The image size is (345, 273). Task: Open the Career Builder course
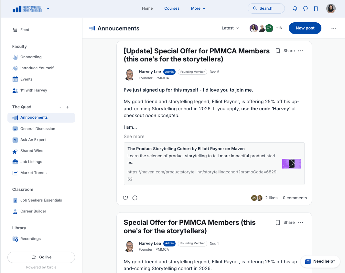pos(41,211)
